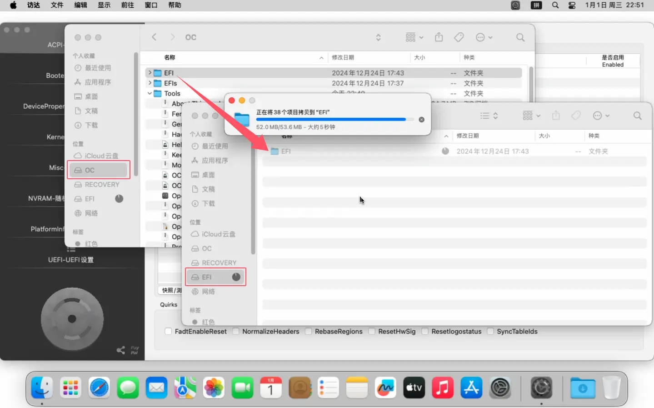Open App Store in the Dock
Image resolution: width=654 pixels, height=408 pixels.
(x=471, y=388)
